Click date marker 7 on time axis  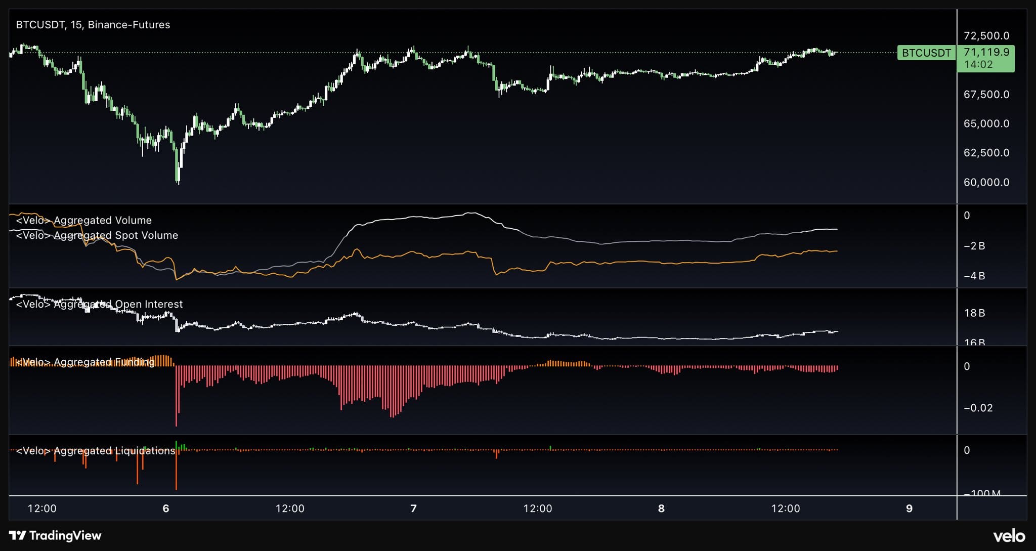coord(414,508)
